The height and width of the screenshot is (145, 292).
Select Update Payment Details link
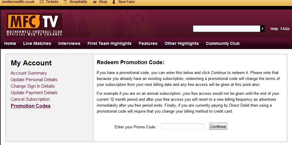(x=34, y=93)
